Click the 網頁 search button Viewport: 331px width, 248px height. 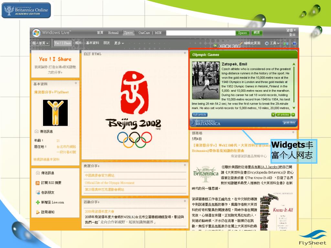(x=257, y=33)
